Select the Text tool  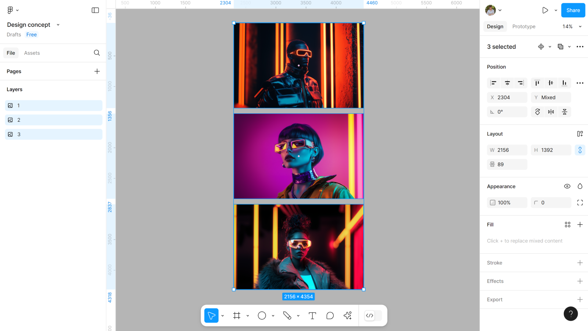[312, 316]
